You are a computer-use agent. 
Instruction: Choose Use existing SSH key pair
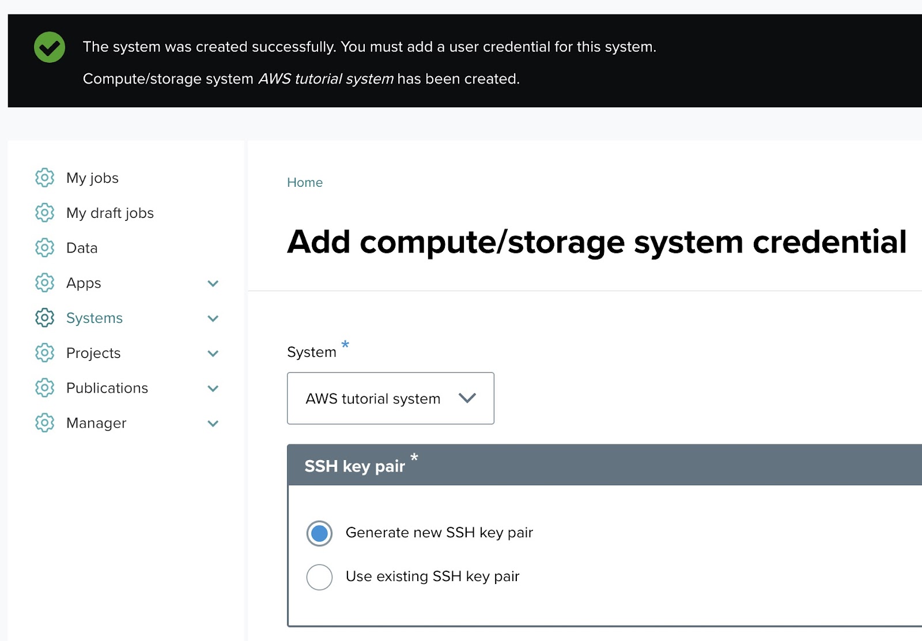(x=319, y=577)
